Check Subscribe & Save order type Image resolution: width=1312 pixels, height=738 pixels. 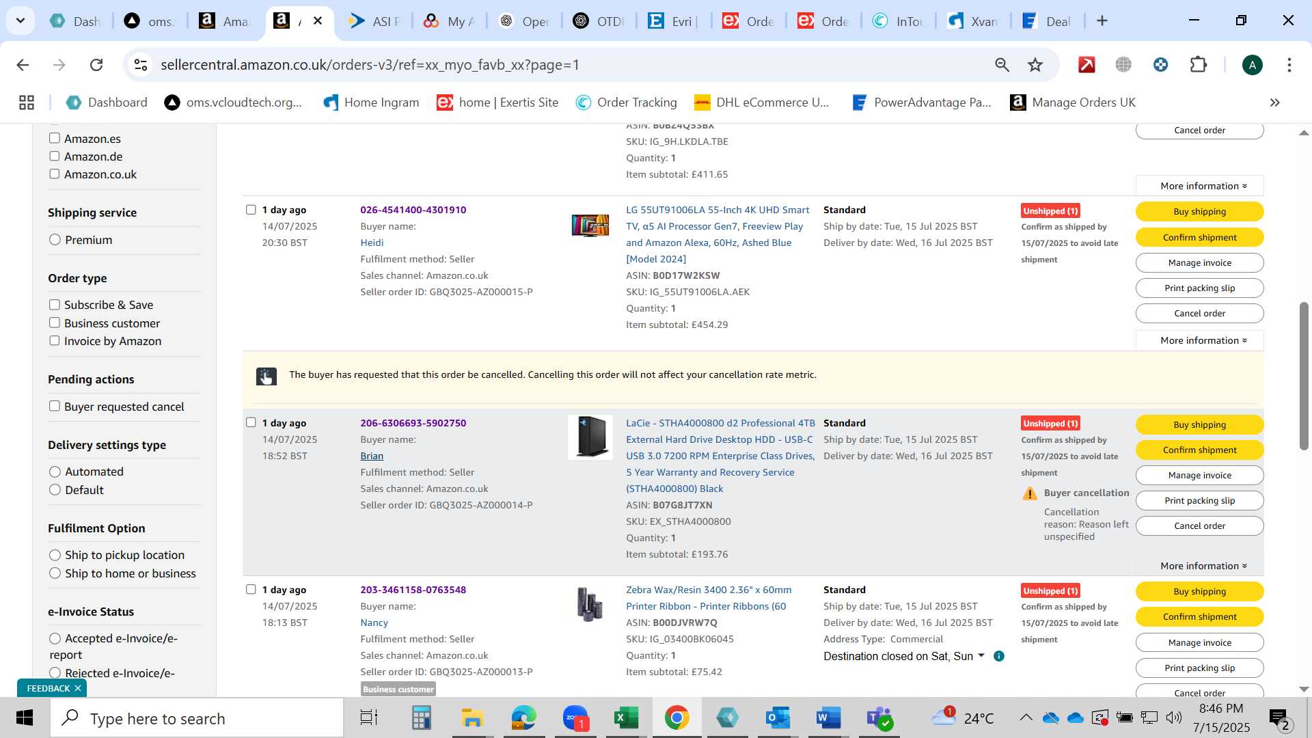[55, 305]
